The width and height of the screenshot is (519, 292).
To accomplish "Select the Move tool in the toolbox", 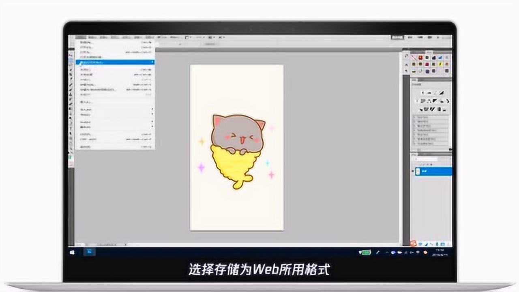I will pyautogui.click(x=71, y=55).
